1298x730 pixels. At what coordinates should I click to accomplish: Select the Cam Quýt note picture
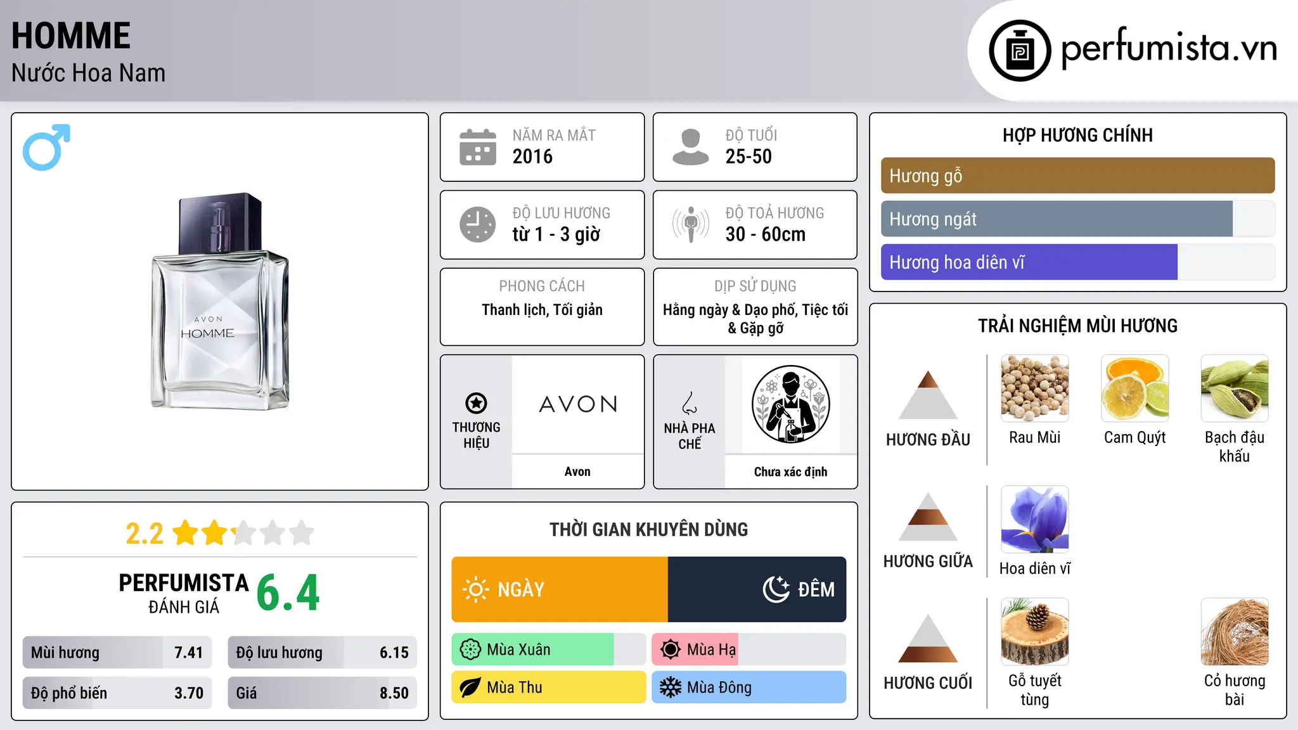click(x=1134, y=388)
